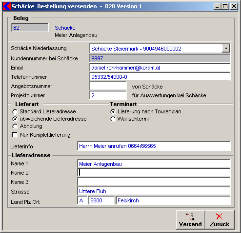The height and width of the screenshot is (233, 241).
Task: Click the Name 3 input field
Action: tap(154, 182)
